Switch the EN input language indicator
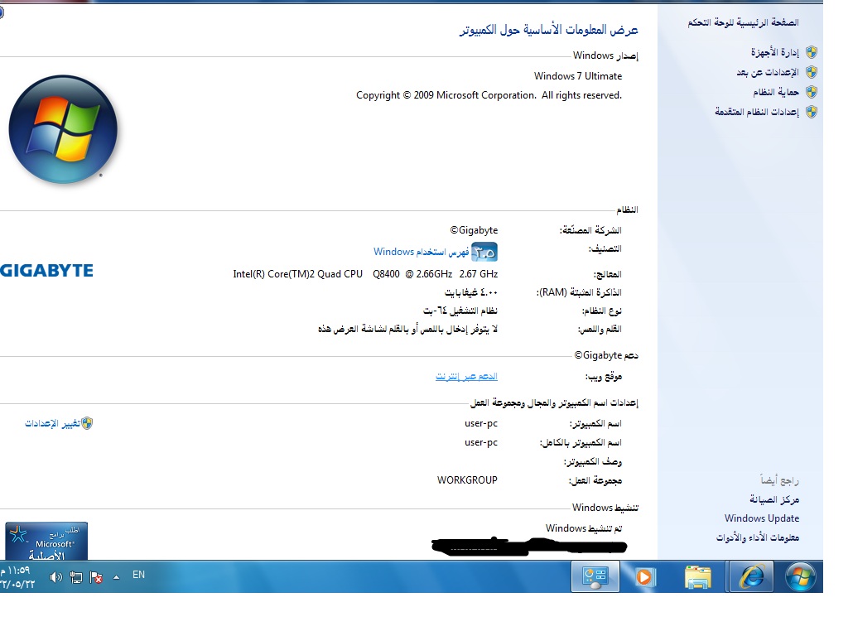This screenshot has width=848, height=636. coord(139,575)
